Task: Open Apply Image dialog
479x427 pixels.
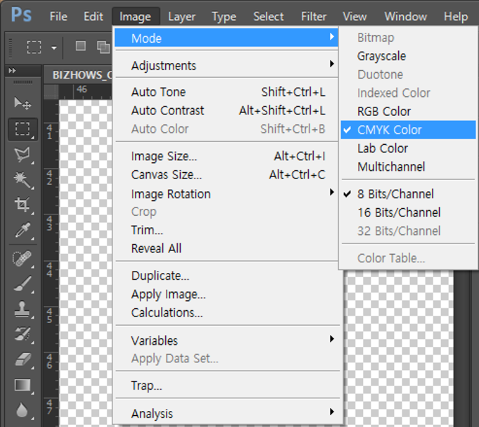Action: (x=226, y=294)
